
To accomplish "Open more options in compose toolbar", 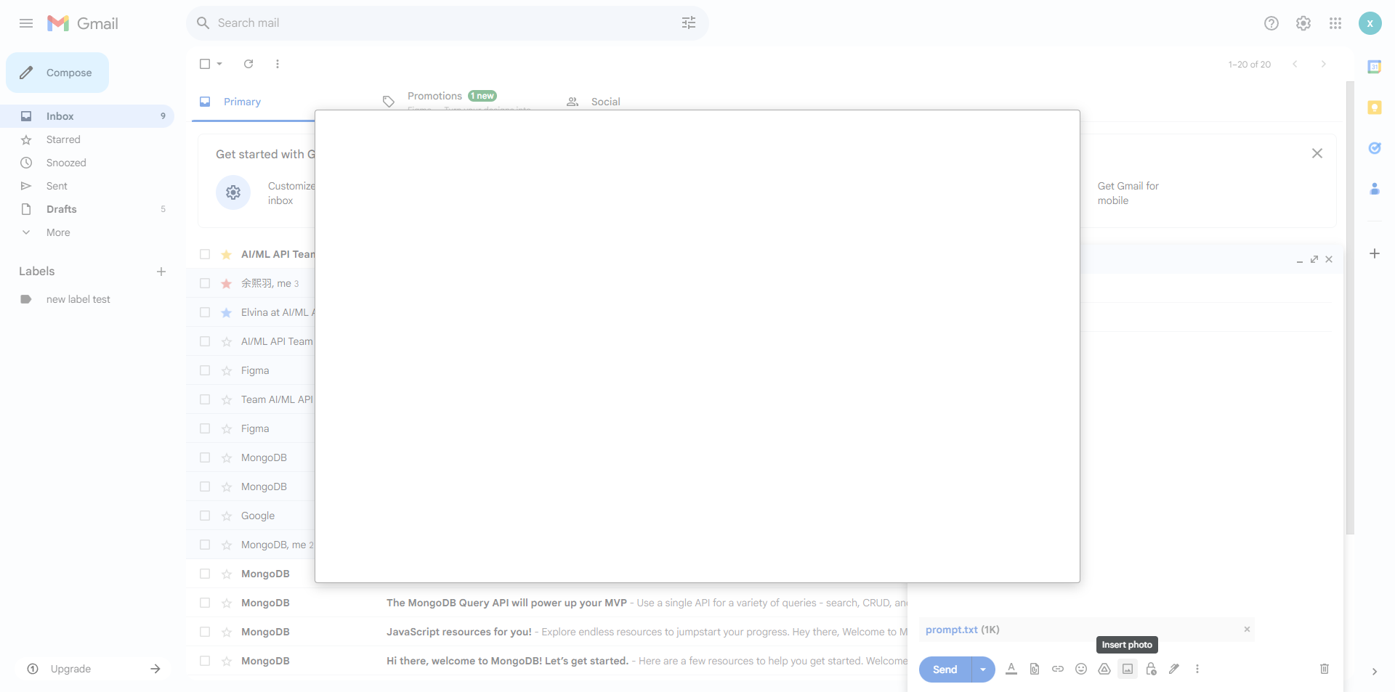I will (x=1197, y=669).
